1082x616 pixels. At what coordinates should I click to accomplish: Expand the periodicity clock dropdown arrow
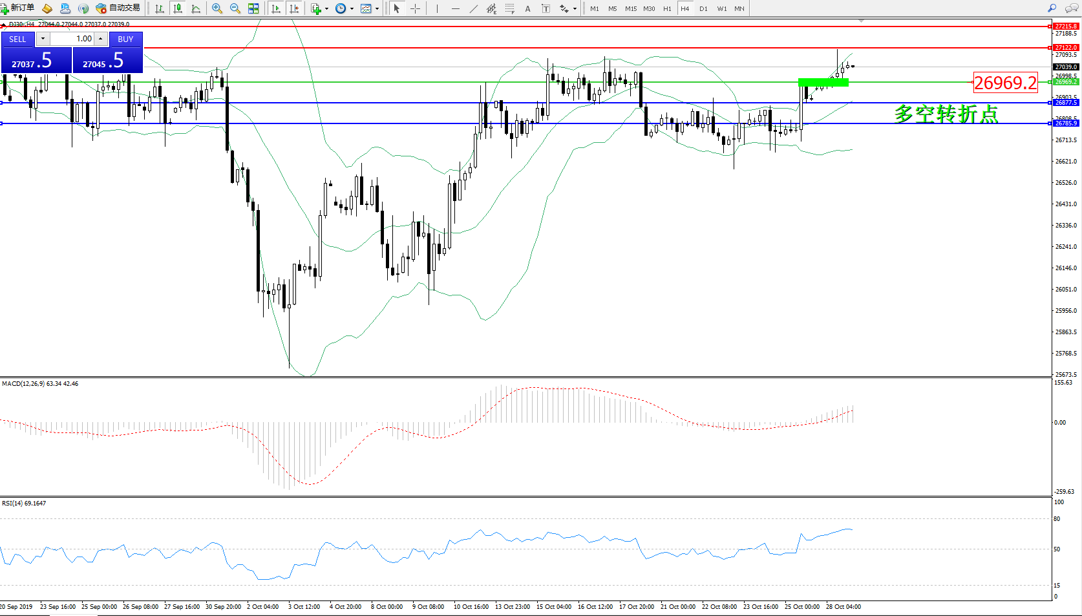pos(352,9)
